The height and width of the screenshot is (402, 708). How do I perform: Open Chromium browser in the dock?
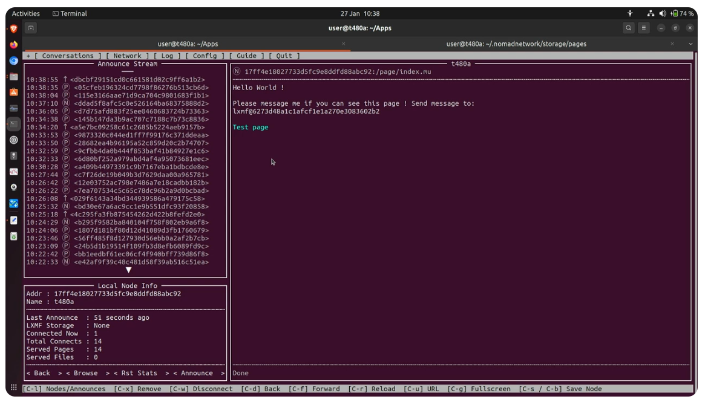pyautogui.click(x=14, y=60)
